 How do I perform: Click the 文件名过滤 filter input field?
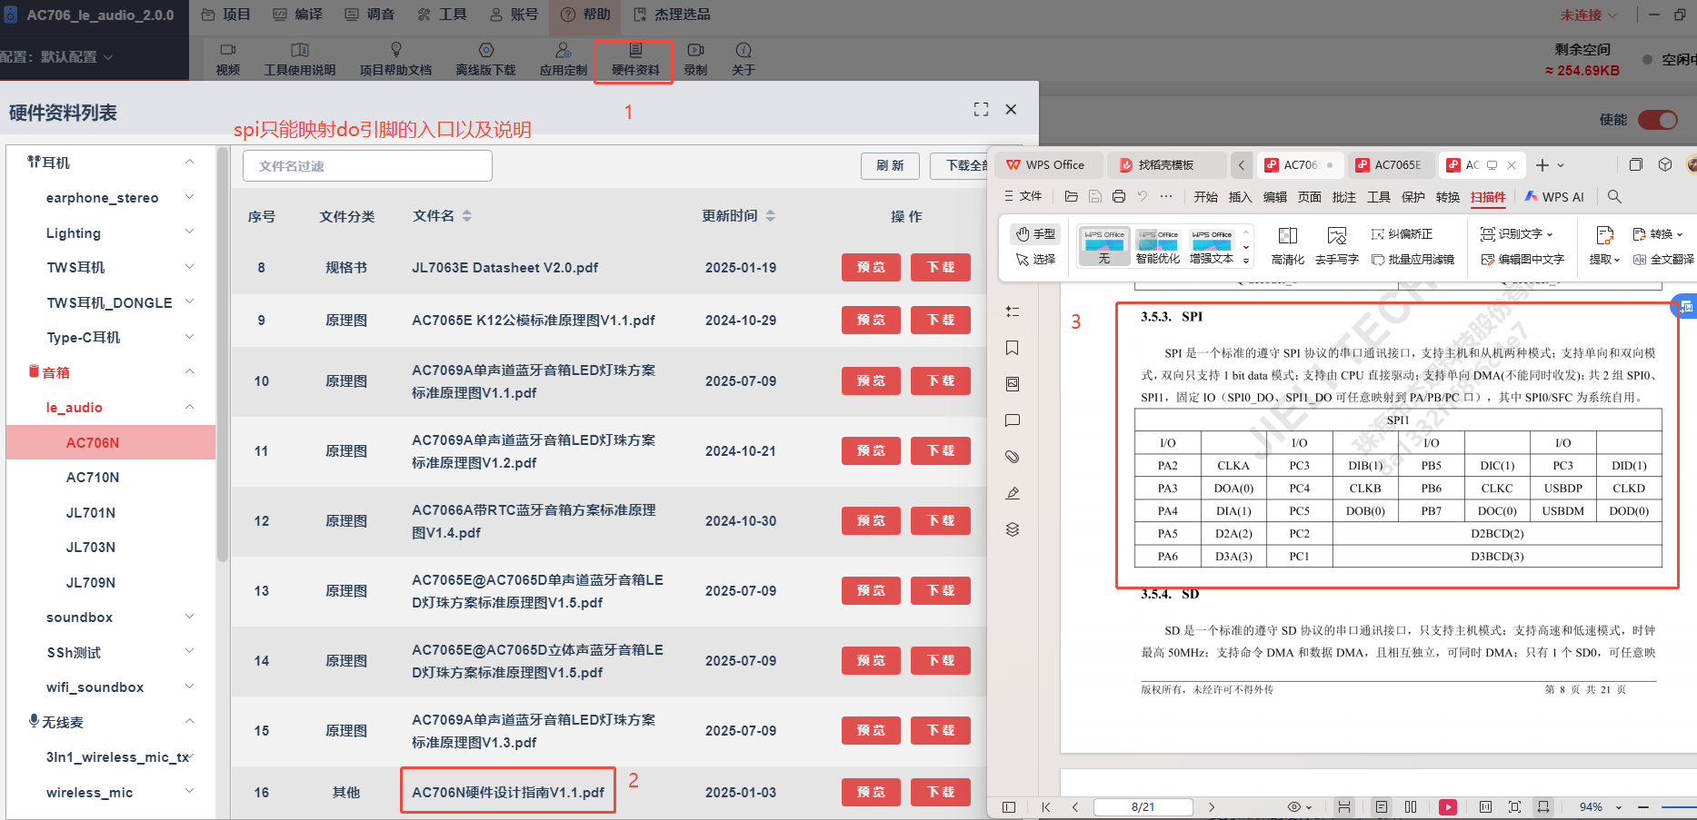tap(367, 166)
